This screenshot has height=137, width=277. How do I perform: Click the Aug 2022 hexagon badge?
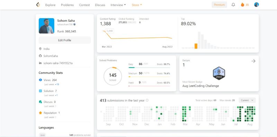point(219,73)
